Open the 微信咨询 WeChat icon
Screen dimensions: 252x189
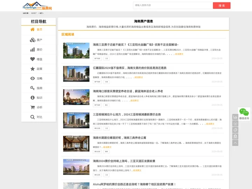point(244,112)
